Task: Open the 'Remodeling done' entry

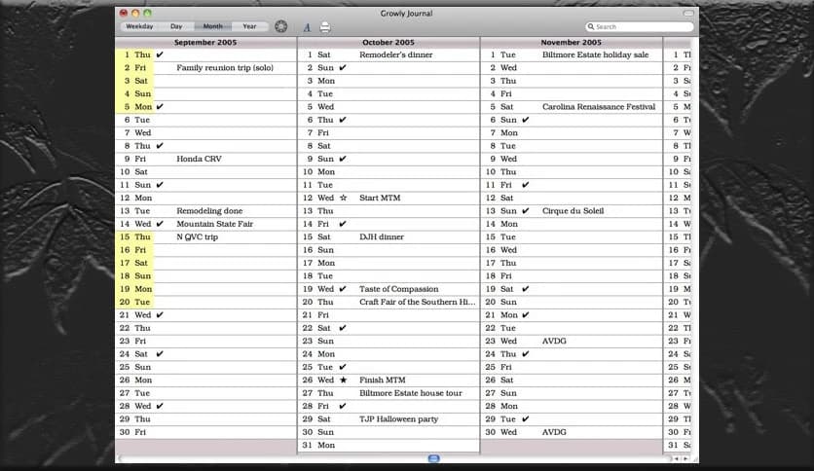Action: [x=209, y=210]
